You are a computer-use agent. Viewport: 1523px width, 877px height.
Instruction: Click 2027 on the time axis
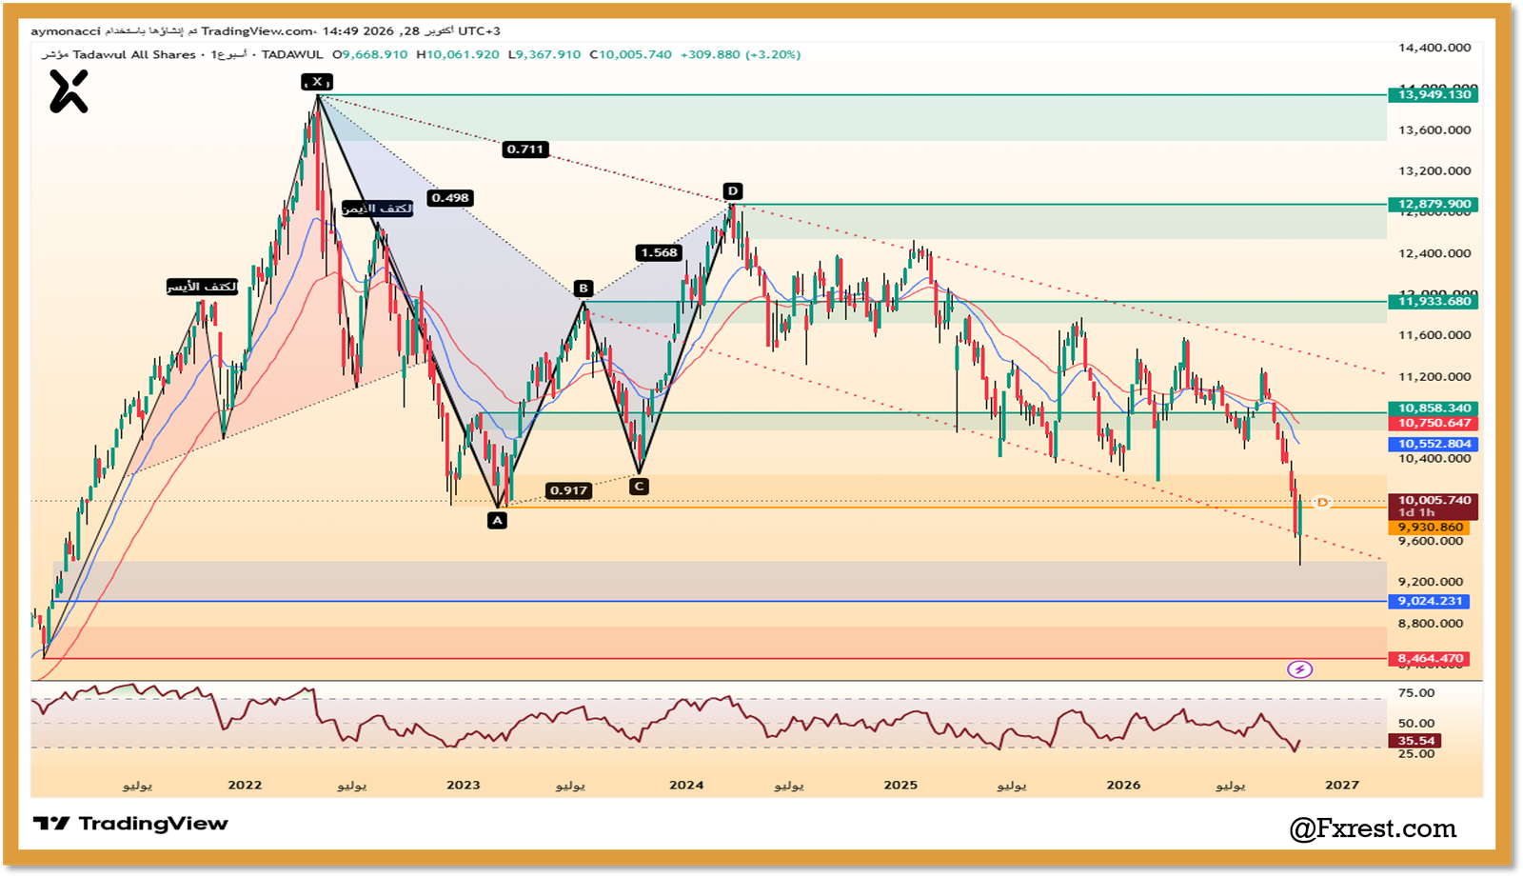pyautogui.click(x=1342, y=785)
